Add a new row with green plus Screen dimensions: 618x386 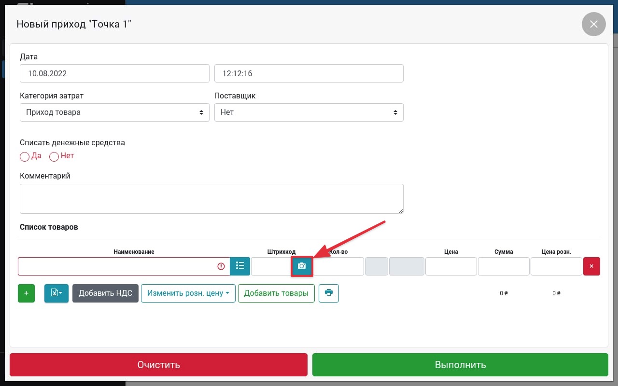(x=26, y=293)
